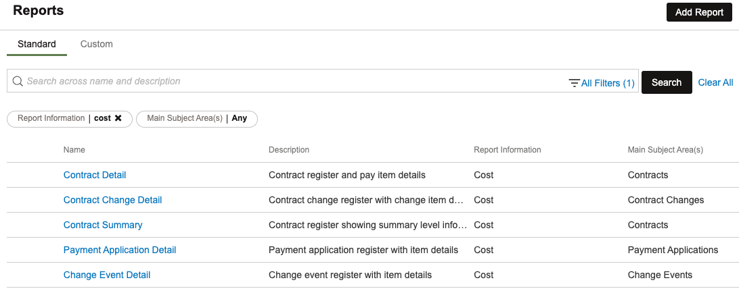Open the Contract Change Detail report
739x293 pixels.
pos(112,200)
